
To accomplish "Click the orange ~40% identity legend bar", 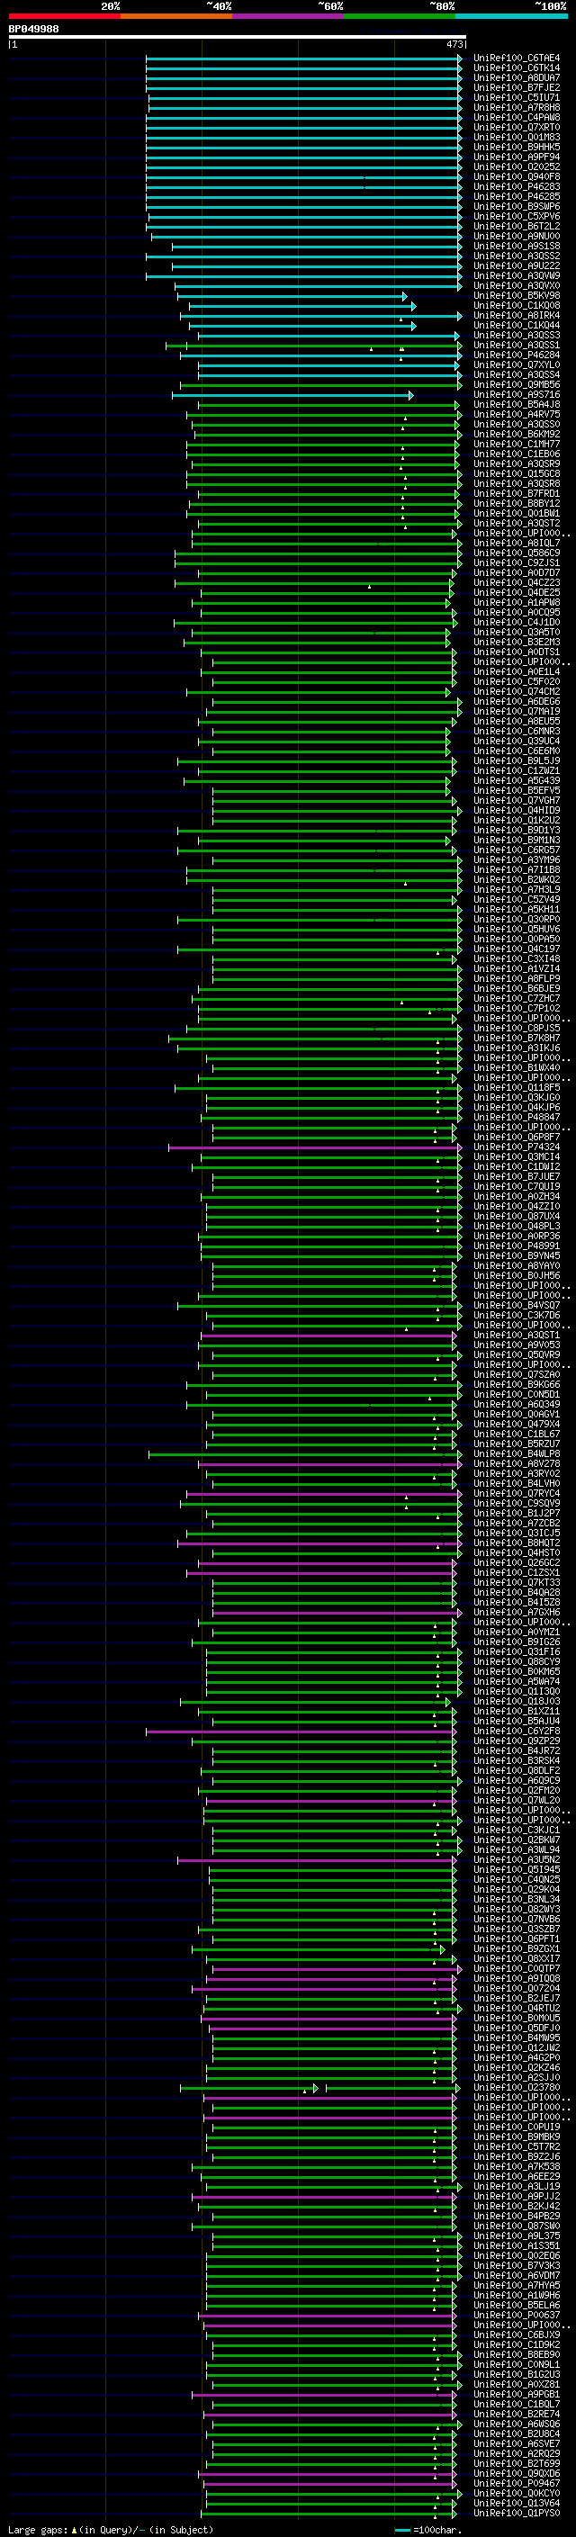I will pos(176,16).
